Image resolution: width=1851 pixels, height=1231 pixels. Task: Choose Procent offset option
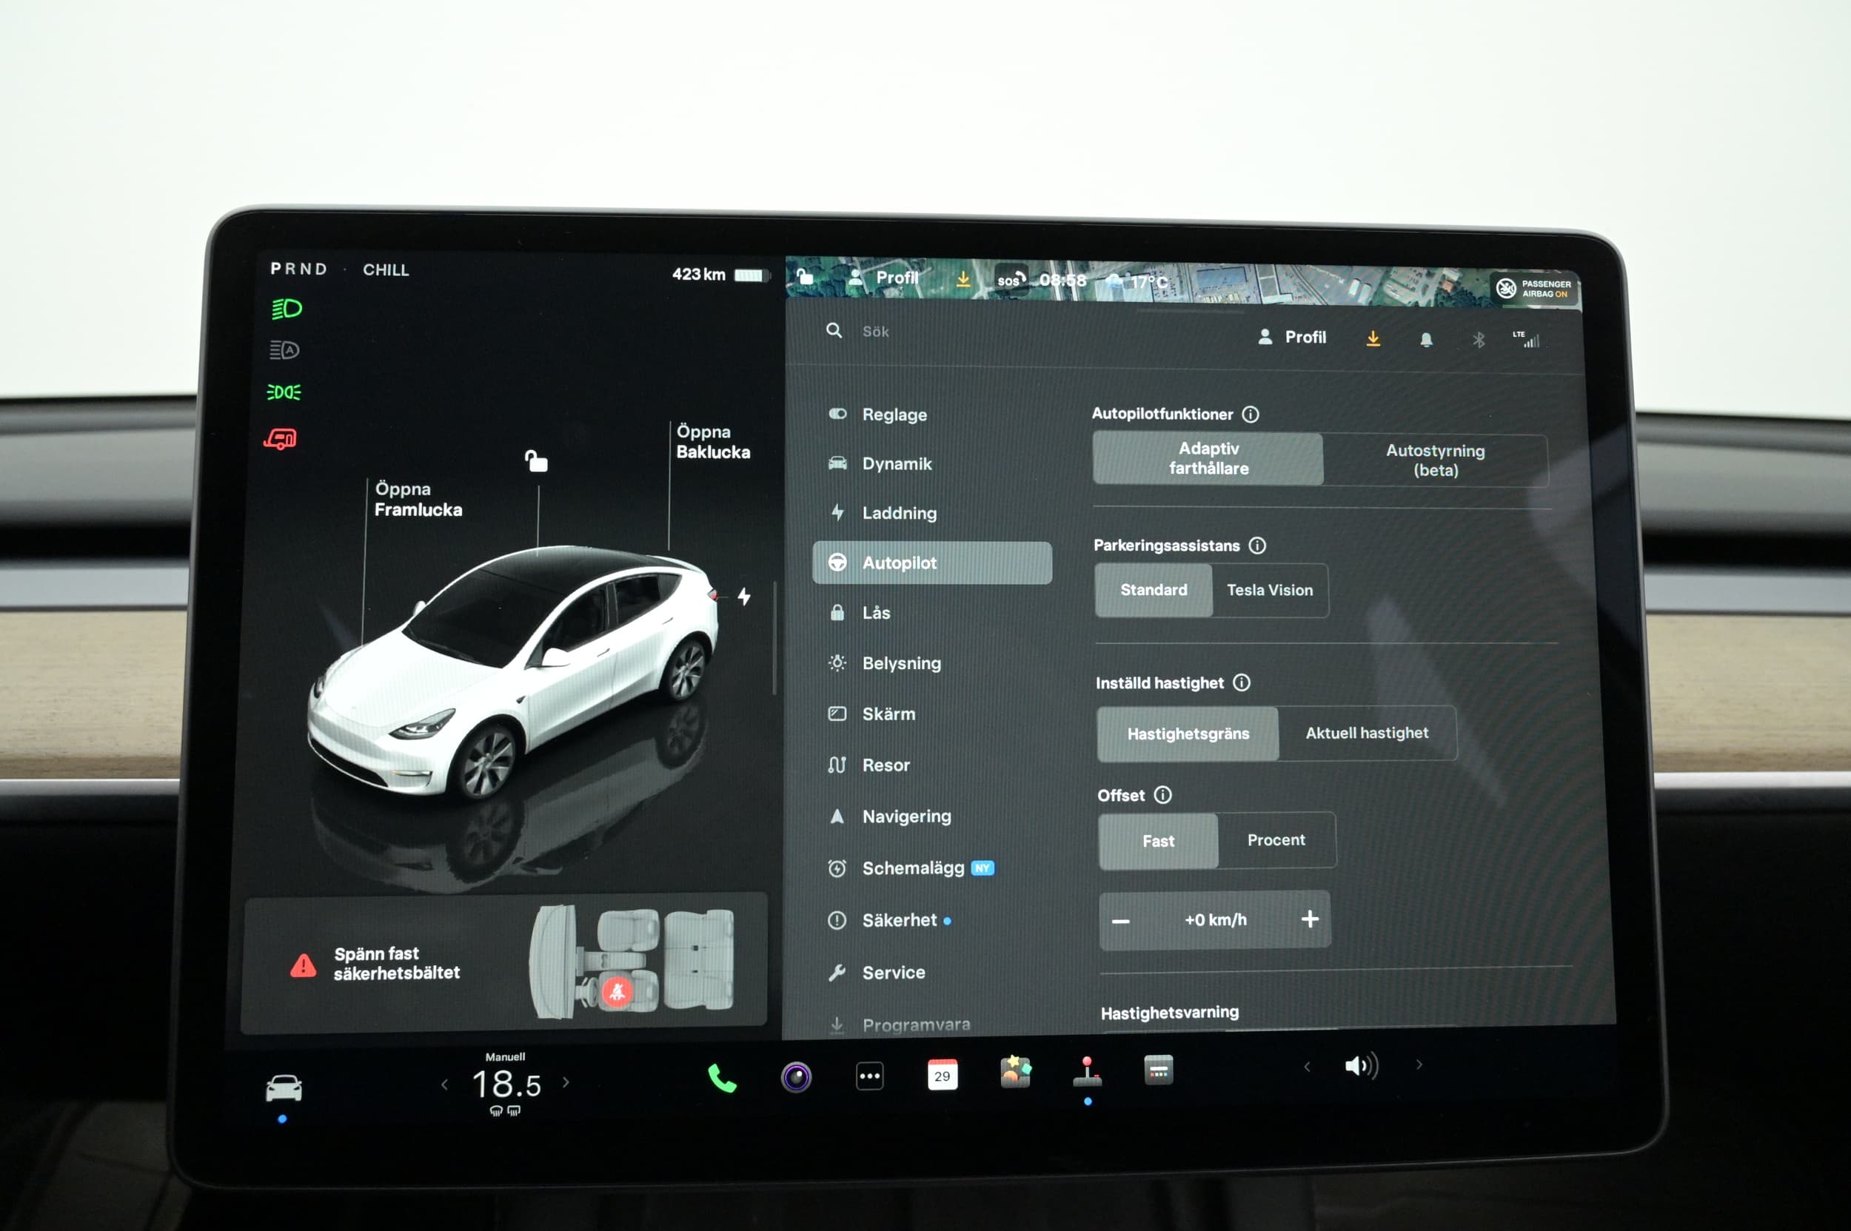[x=1276, y=840]
